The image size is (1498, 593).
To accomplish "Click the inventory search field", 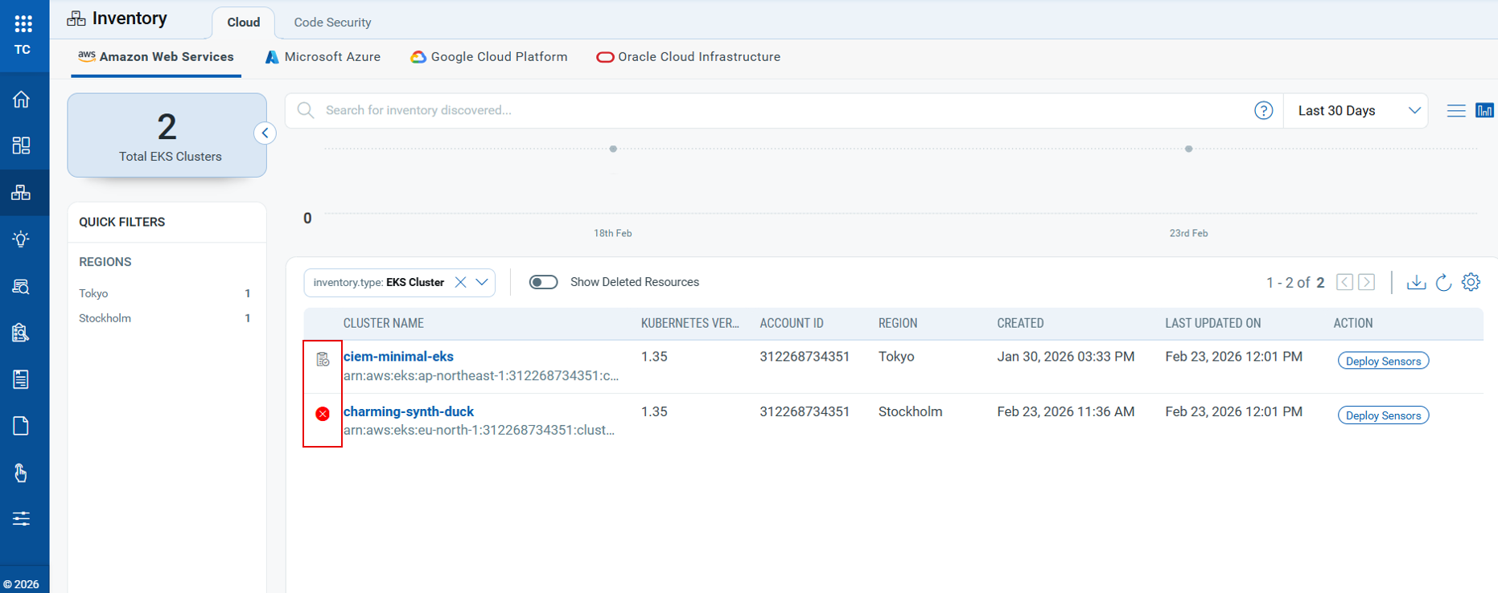I will click(x=772, y=110).
